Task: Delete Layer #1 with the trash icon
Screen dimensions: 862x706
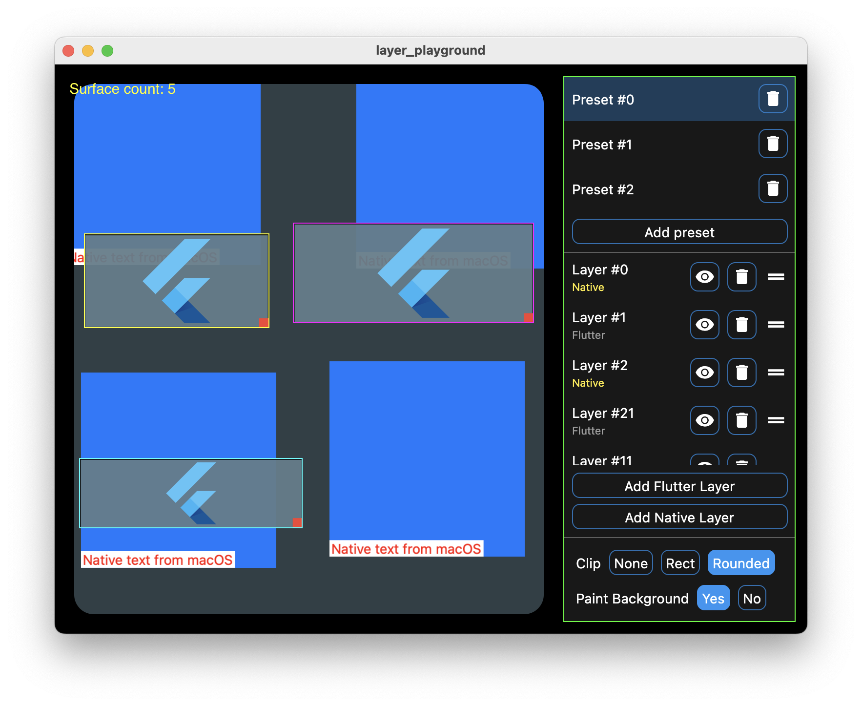Action: [x=741, y=325]
